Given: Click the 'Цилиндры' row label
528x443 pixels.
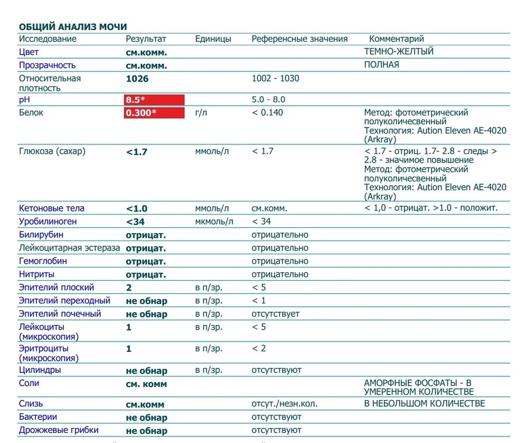Looking at the screenshot, I should [40, 370].
